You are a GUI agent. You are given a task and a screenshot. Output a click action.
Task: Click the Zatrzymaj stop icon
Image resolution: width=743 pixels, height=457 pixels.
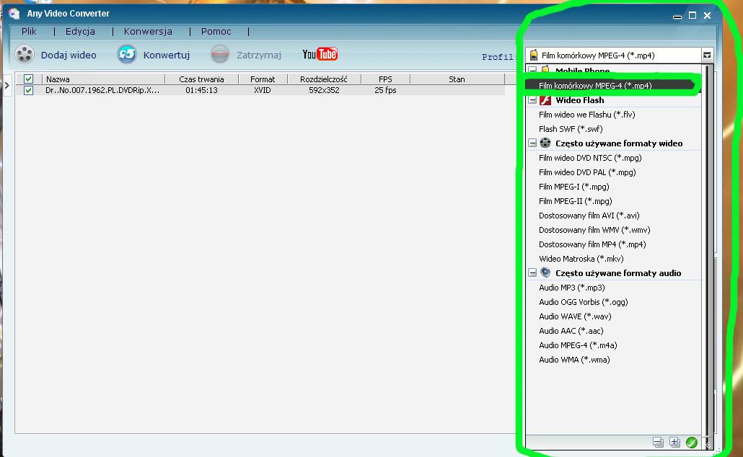(220, 54)
